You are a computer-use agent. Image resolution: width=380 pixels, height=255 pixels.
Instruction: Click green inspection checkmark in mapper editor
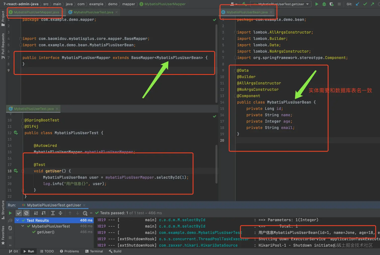214,20
